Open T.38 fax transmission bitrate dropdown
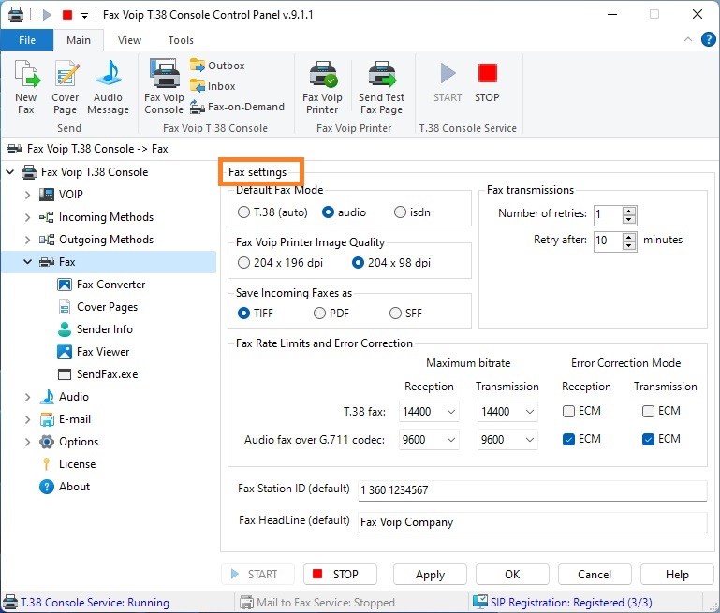Image resolution: width=720 pixels, height=613 pixels. coord(507,412)
